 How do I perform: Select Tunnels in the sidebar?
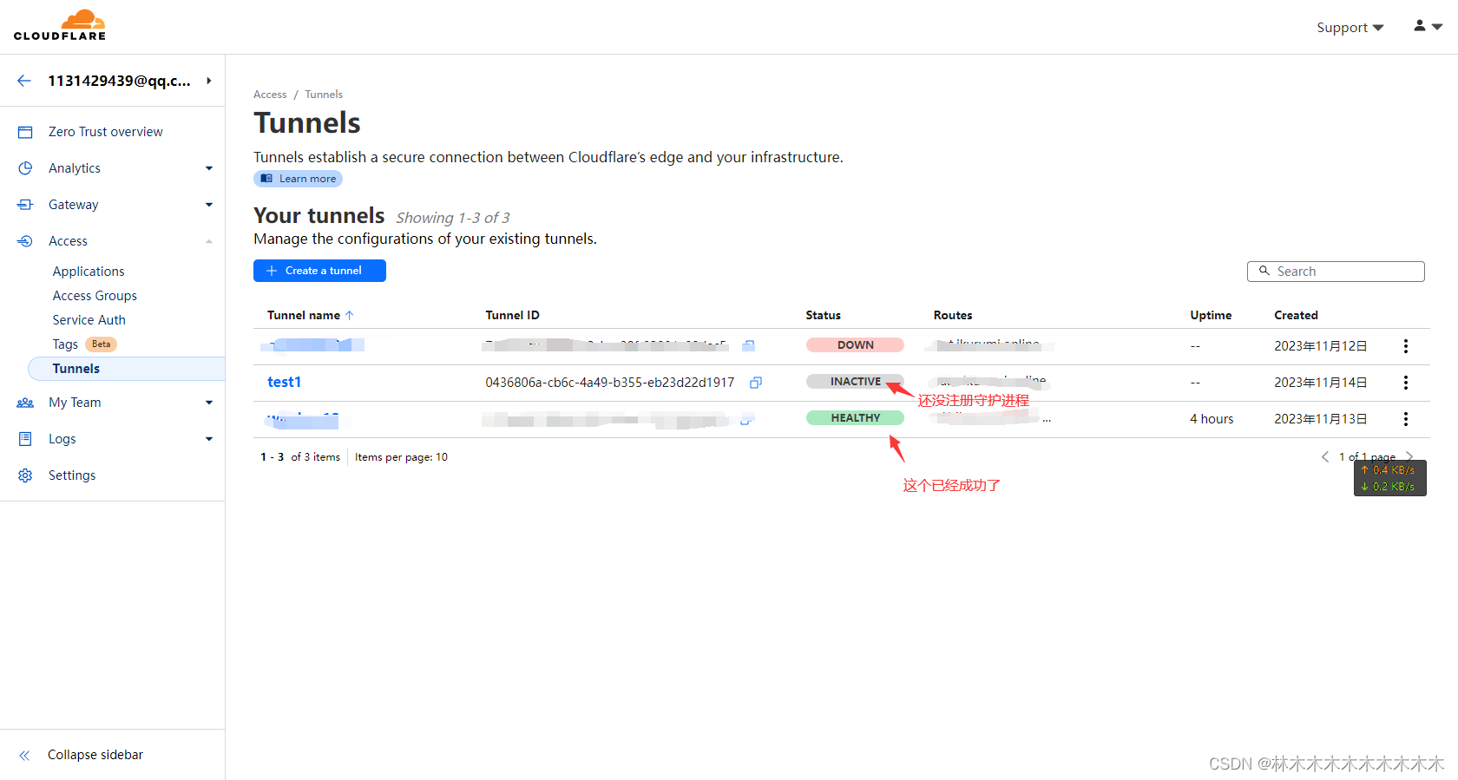(127, 369)
